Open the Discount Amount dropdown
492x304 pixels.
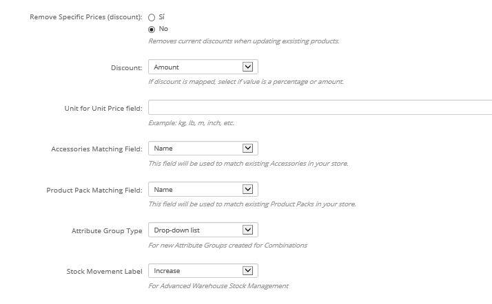[203, 67]
